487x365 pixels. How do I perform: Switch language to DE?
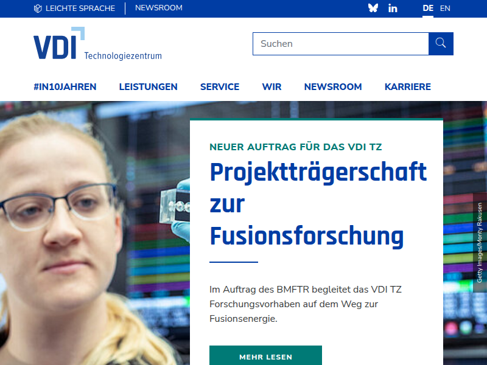(x=428, y=9)
